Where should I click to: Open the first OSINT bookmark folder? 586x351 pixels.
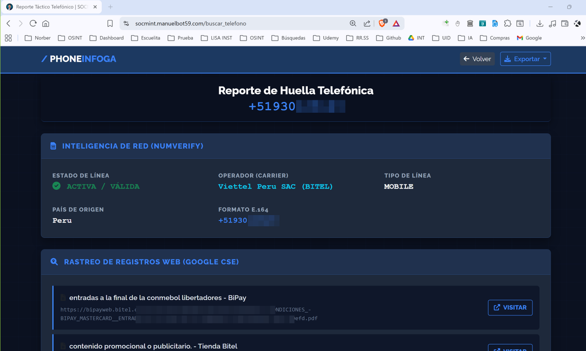(70, 38)
